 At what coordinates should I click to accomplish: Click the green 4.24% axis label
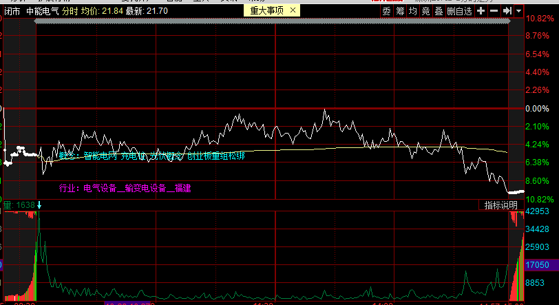pos(537,145)
